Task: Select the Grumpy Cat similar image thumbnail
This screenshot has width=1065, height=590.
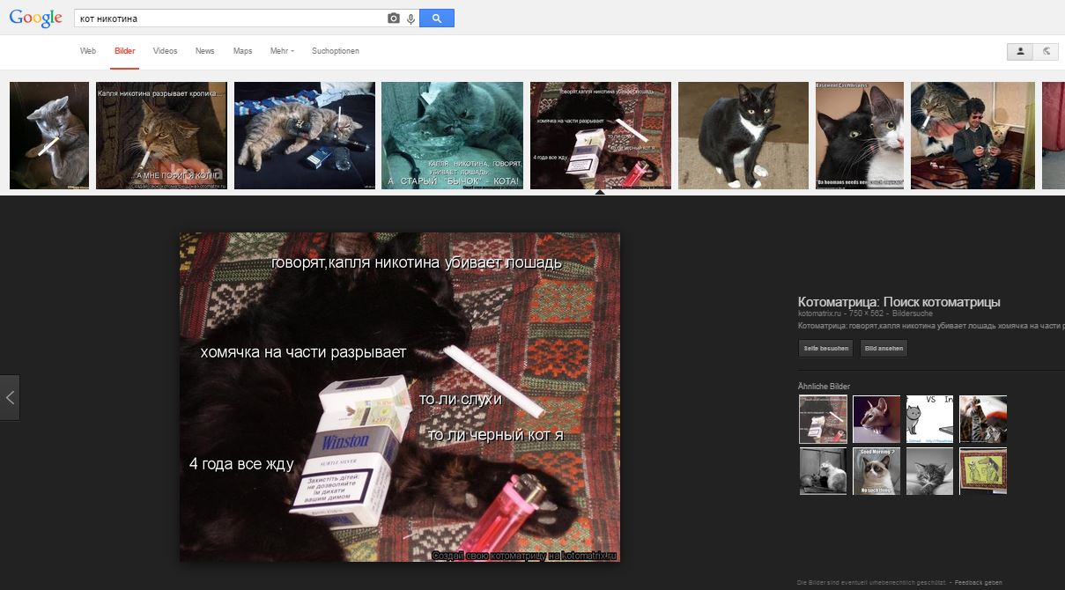Action: point(876,471)
